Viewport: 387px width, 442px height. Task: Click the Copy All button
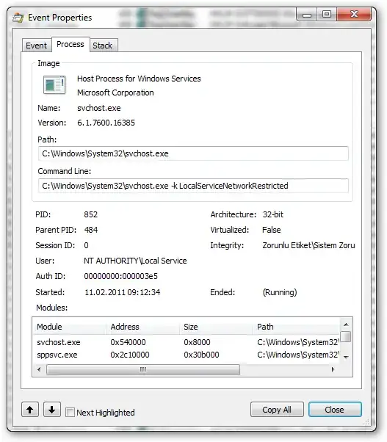coord(277,410)
